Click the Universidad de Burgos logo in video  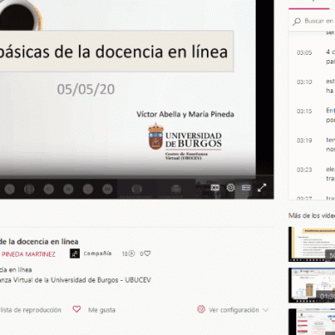click(185, 141)
